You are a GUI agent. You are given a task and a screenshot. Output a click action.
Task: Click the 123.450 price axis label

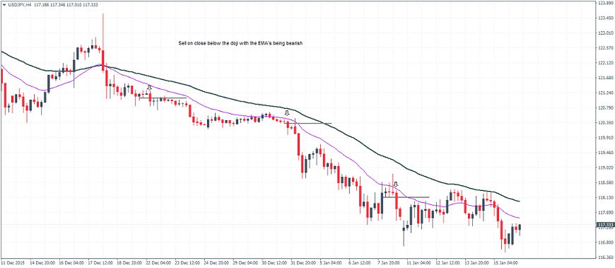607,18
